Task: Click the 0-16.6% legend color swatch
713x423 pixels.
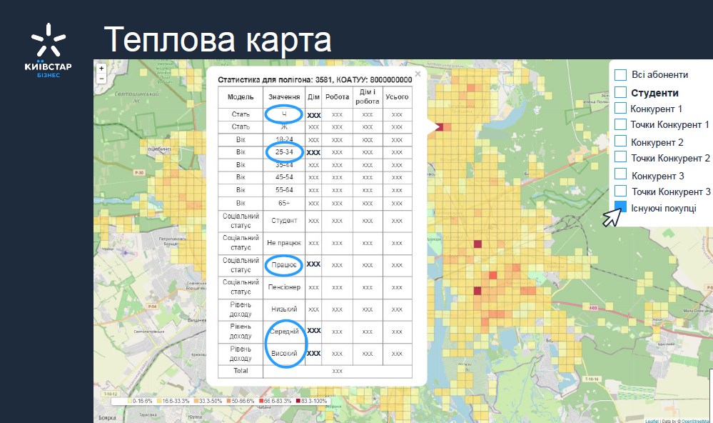Action: coord(128,402)
